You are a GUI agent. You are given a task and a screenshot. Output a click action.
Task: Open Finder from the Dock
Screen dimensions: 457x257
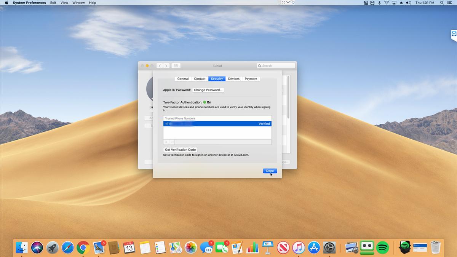click(x=22, y=247)
